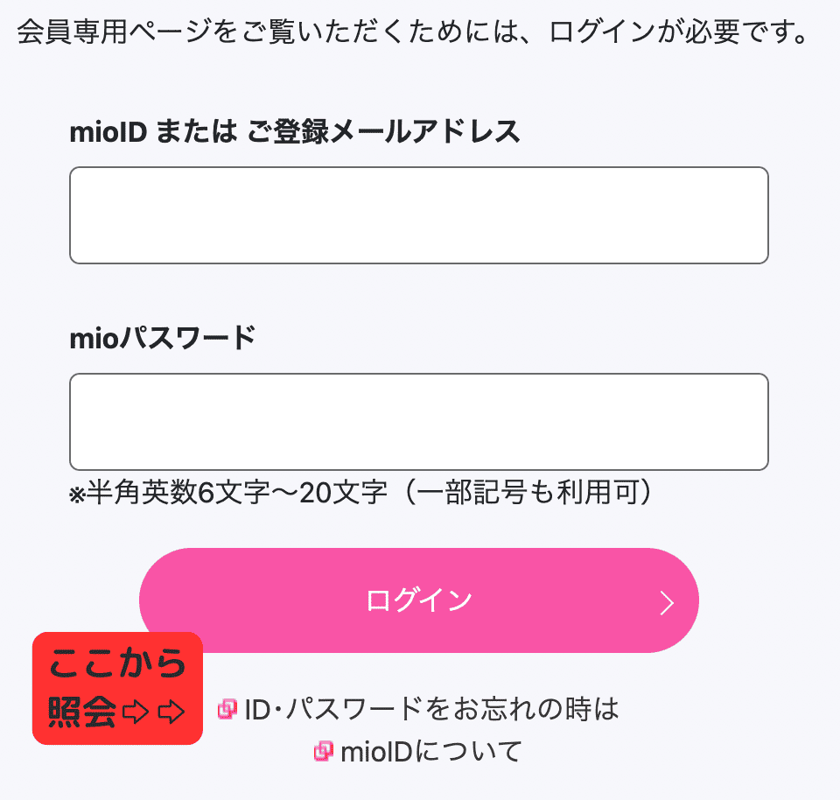Click the login required notice text at the top
The image size is (840, 800).
(x=412, y=32)
